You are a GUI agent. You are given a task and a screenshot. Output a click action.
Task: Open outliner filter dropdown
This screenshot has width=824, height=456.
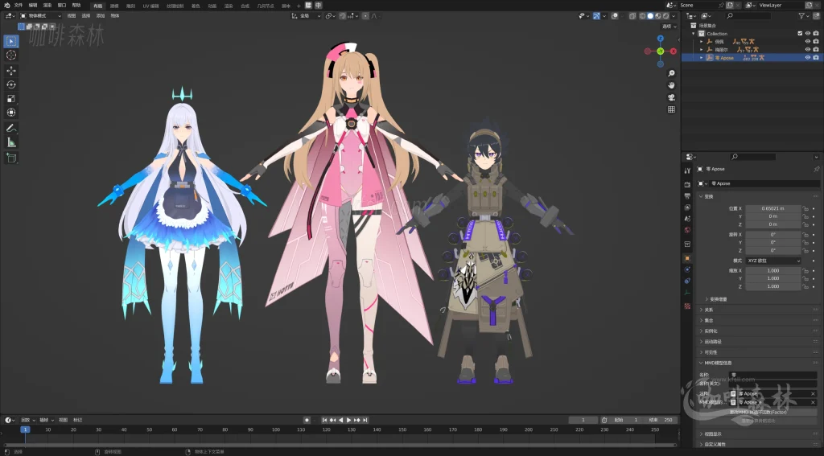pos(804,16)
